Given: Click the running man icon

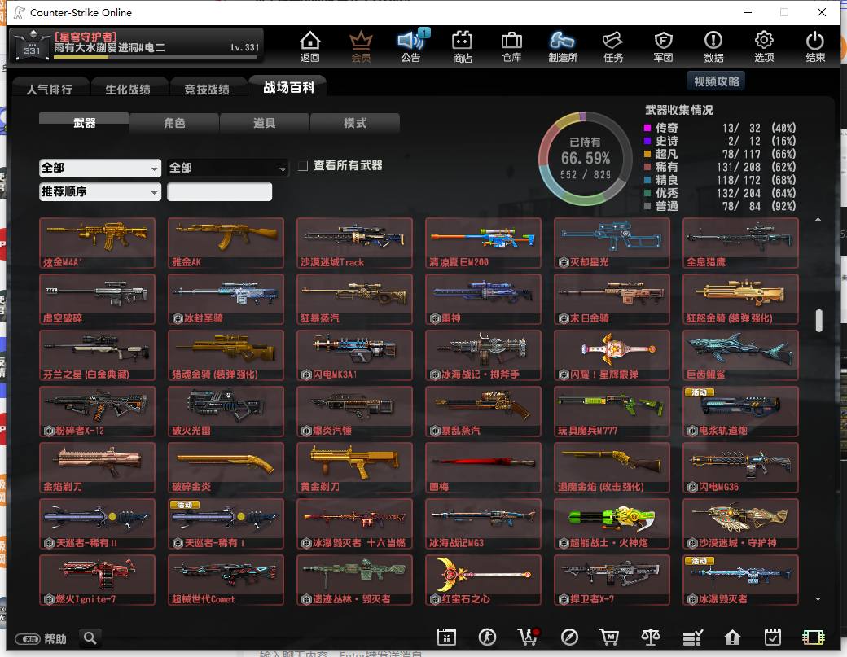Looking at the screenshot, I should coord(487,637).
